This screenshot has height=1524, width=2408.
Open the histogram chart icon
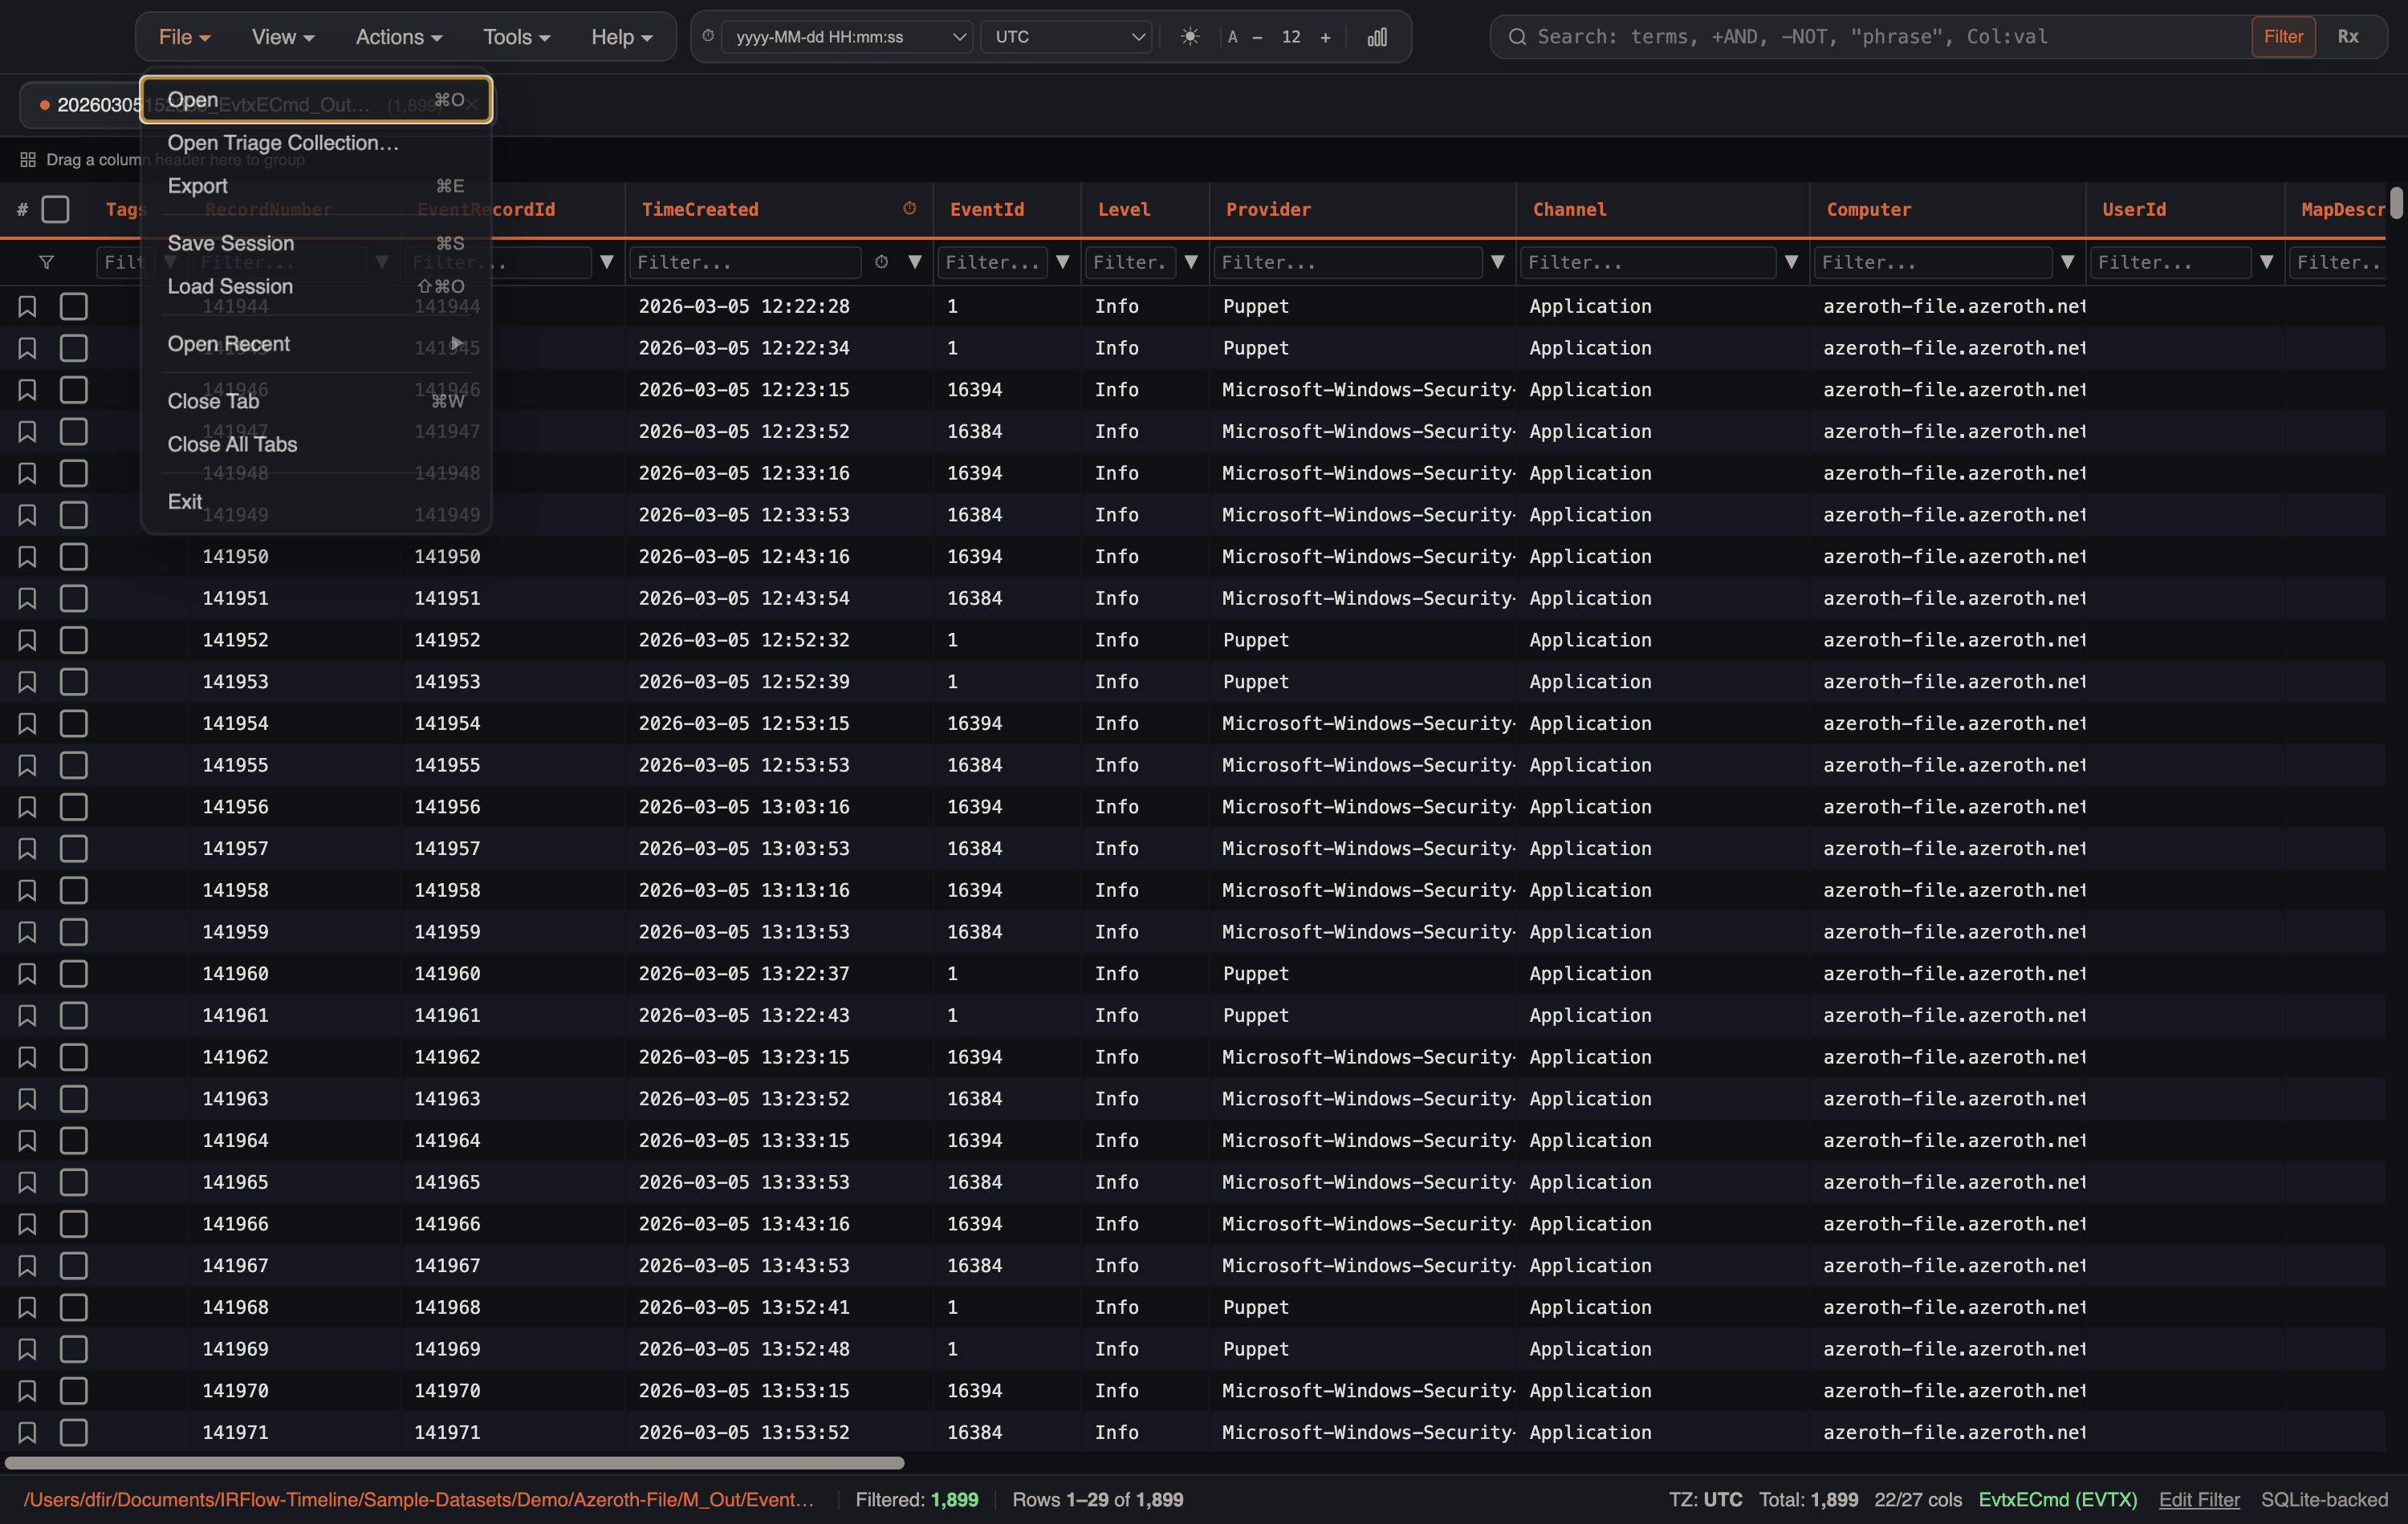tap(1377, 37)
